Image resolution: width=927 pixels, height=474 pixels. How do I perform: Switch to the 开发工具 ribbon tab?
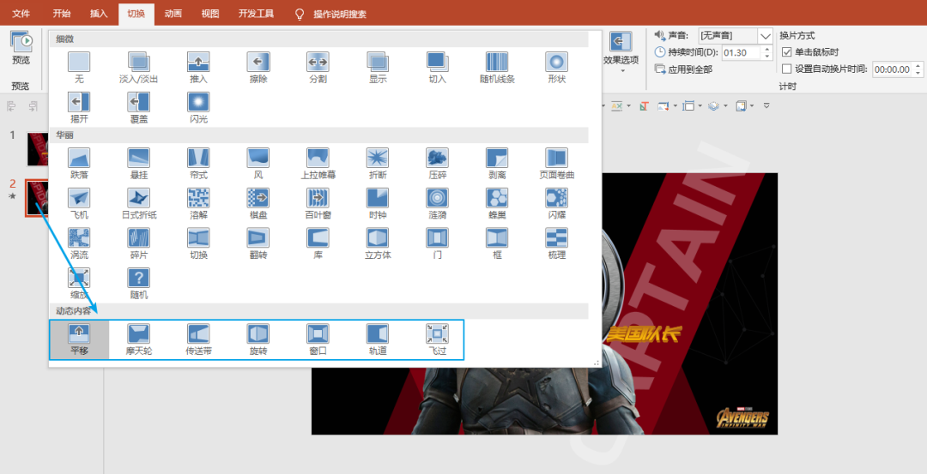coord(256,13)
